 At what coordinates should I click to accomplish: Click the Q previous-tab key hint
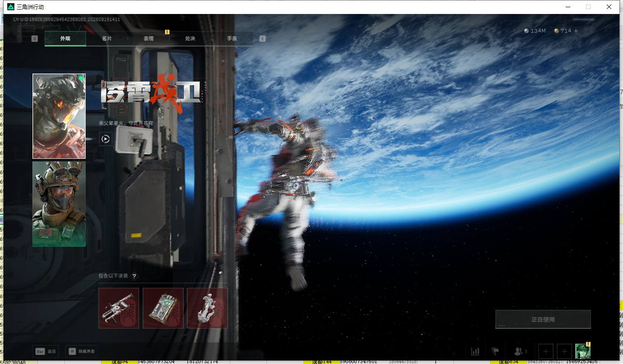point(34,39)
